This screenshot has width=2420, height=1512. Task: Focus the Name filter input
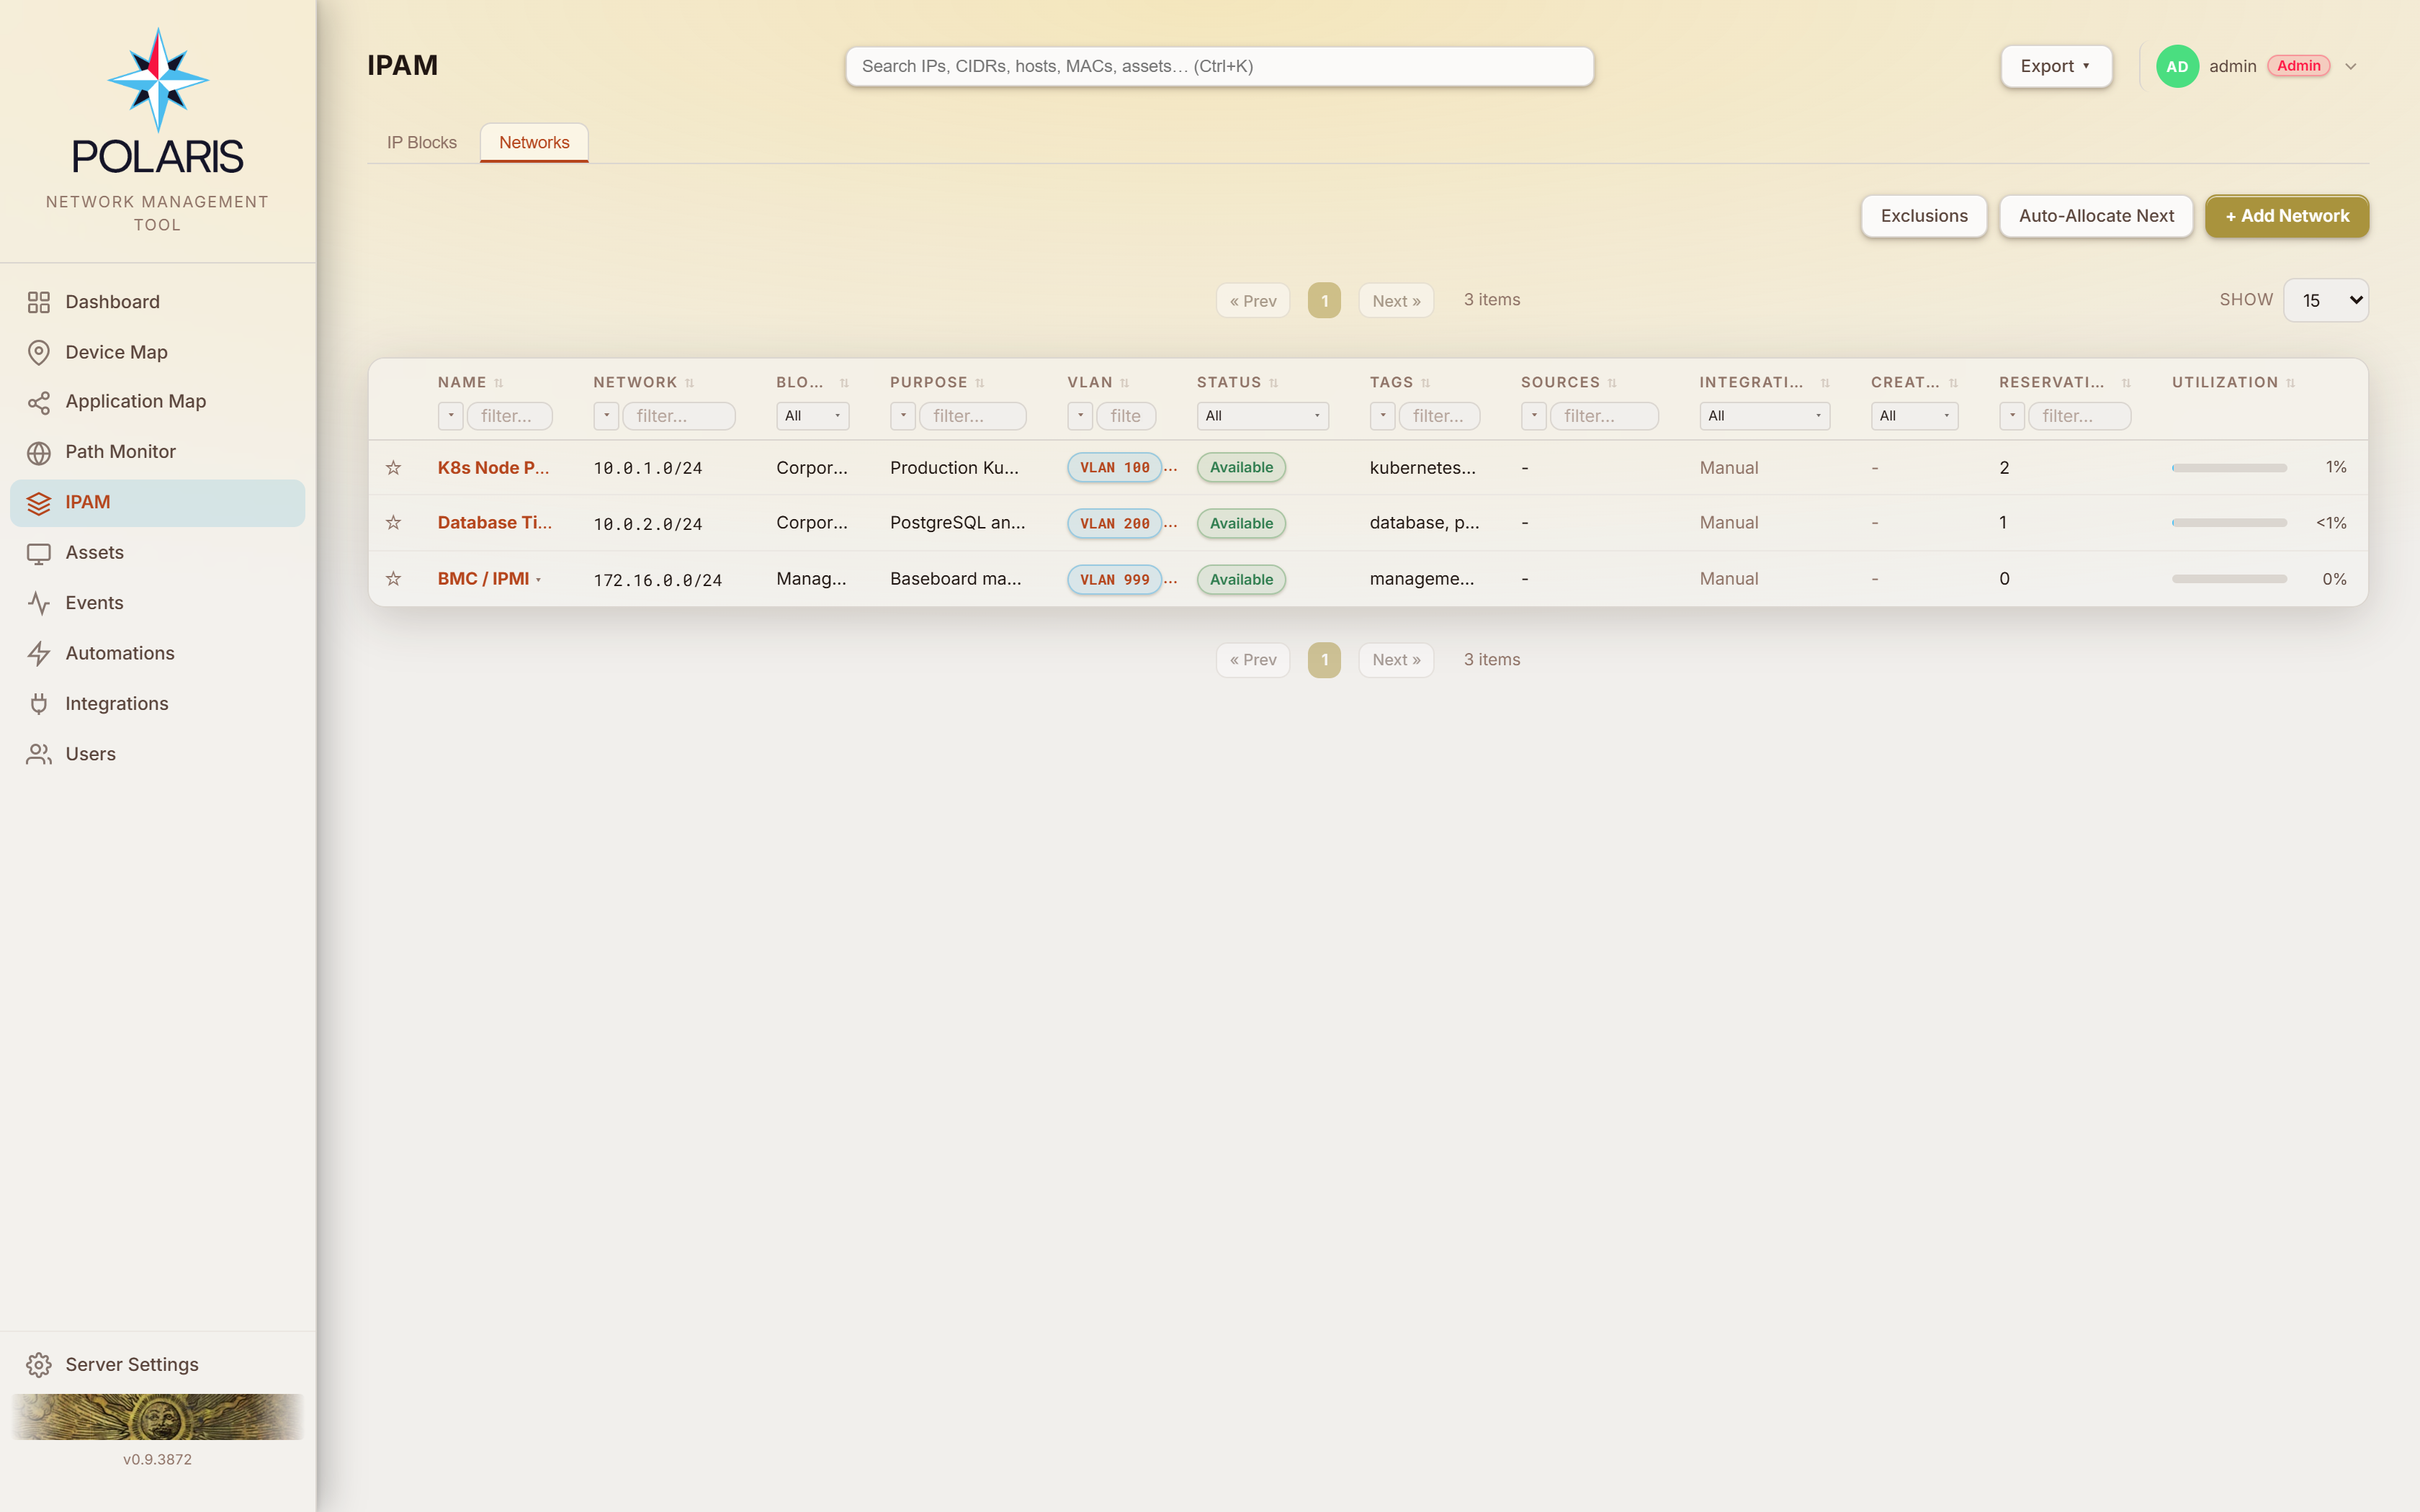point(510,416)
